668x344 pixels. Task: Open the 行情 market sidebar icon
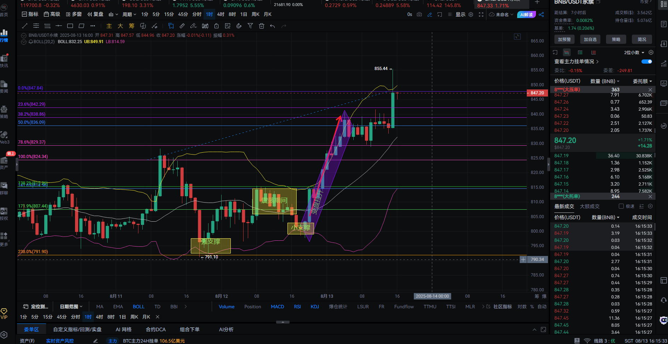(x=4, y=36)
